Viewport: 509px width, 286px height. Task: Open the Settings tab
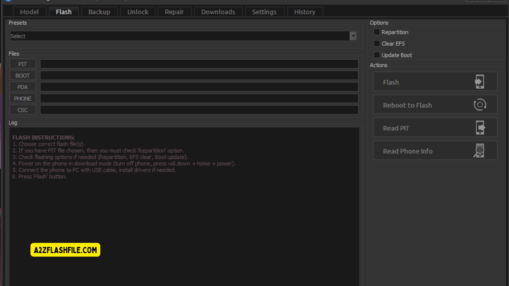coord(264,12)
